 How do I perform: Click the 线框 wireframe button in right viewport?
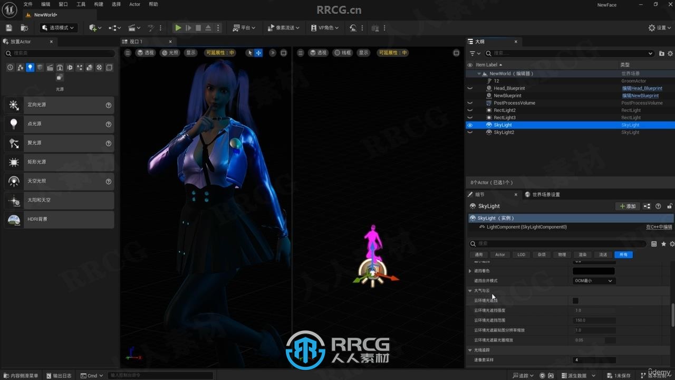[x=343, y=53]
